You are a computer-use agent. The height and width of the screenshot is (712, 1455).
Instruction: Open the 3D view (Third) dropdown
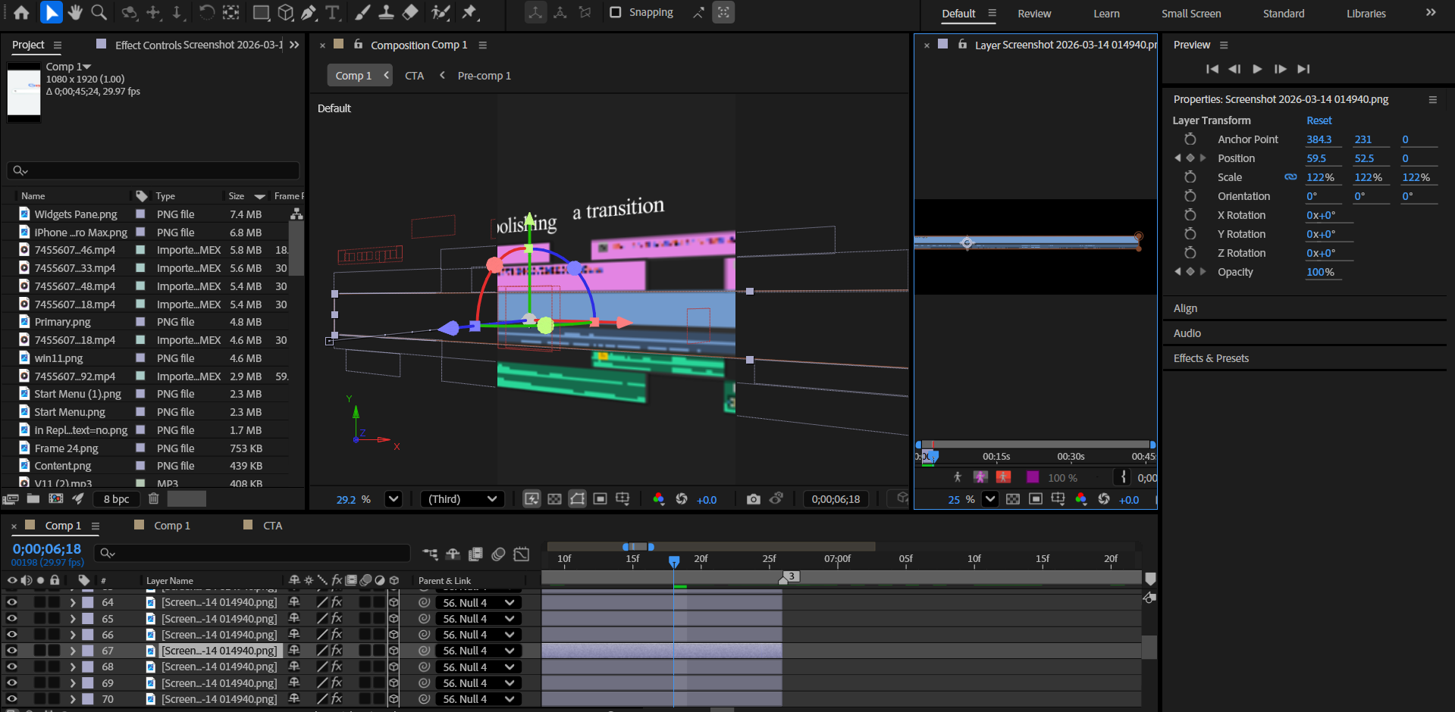462,499
